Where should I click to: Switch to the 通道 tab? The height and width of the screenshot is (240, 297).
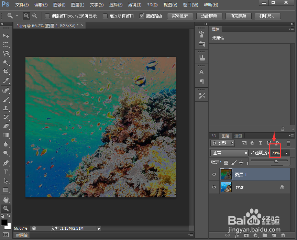[238, 135]
